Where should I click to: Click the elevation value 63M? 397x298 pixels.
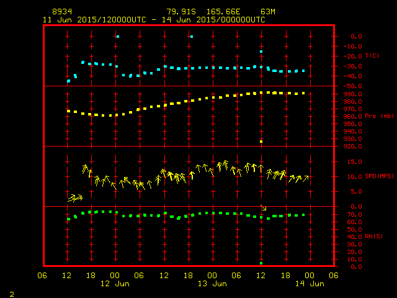pos(268,12)
